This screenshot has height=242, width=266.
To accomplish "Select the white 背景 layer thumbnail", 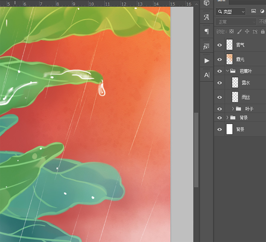I will click(x=229, y=129).
